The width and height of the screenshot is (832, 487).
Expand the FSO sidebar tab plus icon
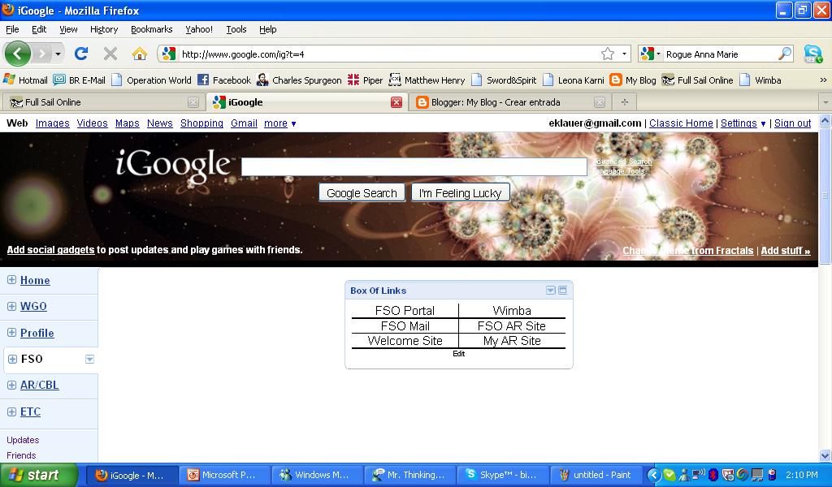pyautogui.click(x=13, y=359)
